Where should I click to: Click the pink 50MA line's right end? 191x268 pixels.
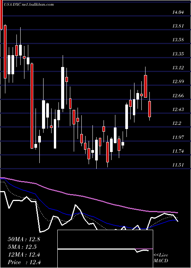(177, 212)
